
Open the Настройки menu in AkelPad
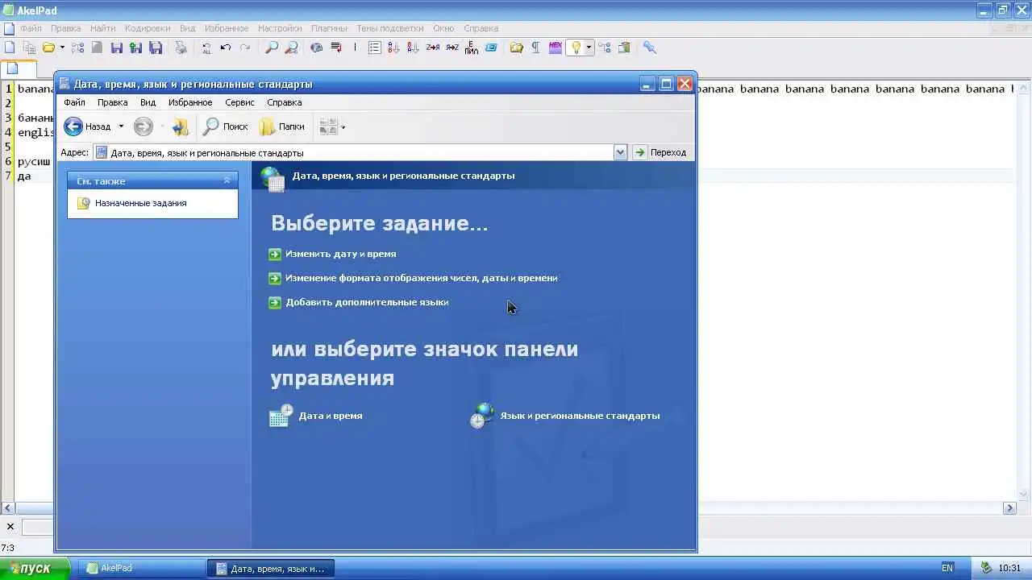(x=280, y=28)
